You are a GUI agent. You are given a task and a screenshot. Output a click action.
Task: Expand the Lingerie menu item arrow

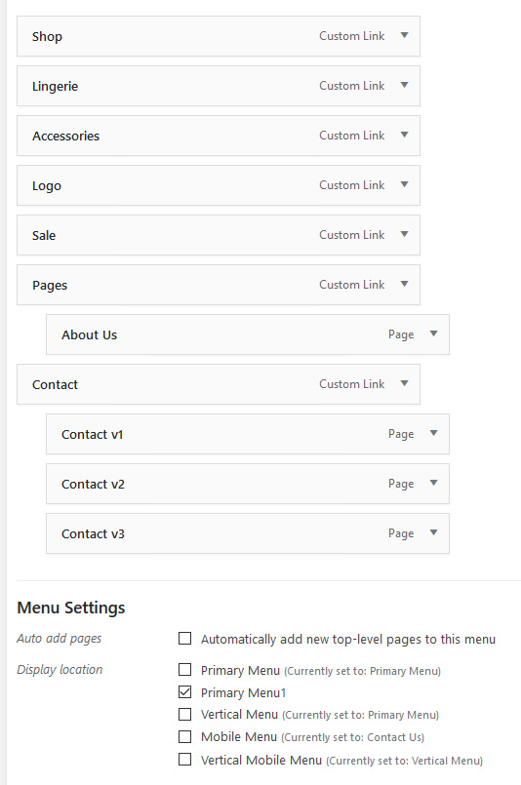404,85
